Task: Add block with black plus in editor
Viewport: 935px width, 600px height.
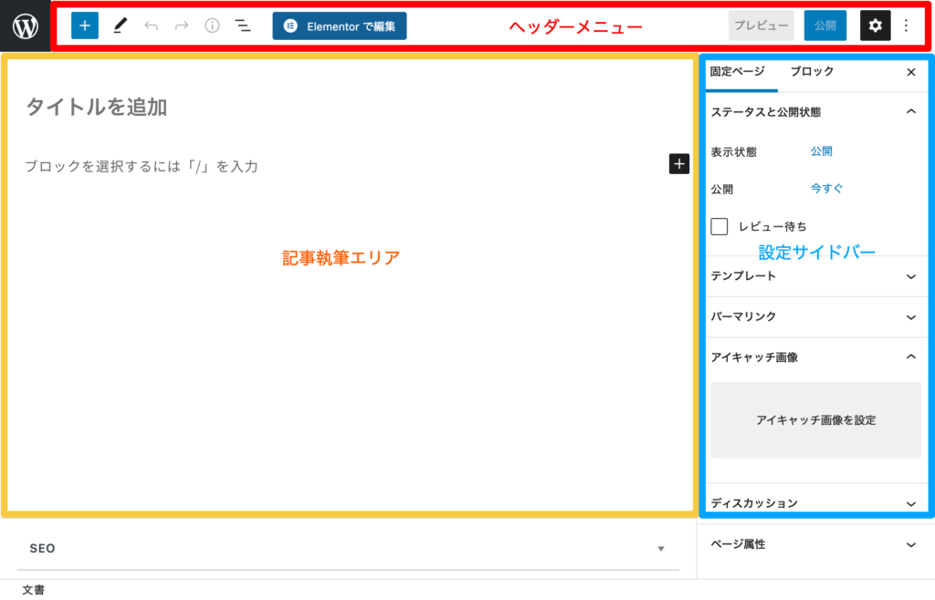Action: pyautogui.click(x=679, y=164)
